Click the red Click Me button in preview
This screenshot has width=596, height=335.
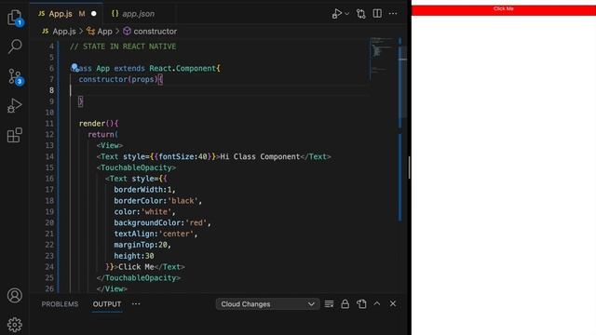[x=504, y=10]
